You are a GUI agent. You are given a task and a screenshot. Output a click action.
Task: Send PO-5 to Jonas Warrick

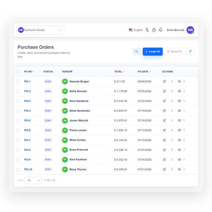(172, 120)
